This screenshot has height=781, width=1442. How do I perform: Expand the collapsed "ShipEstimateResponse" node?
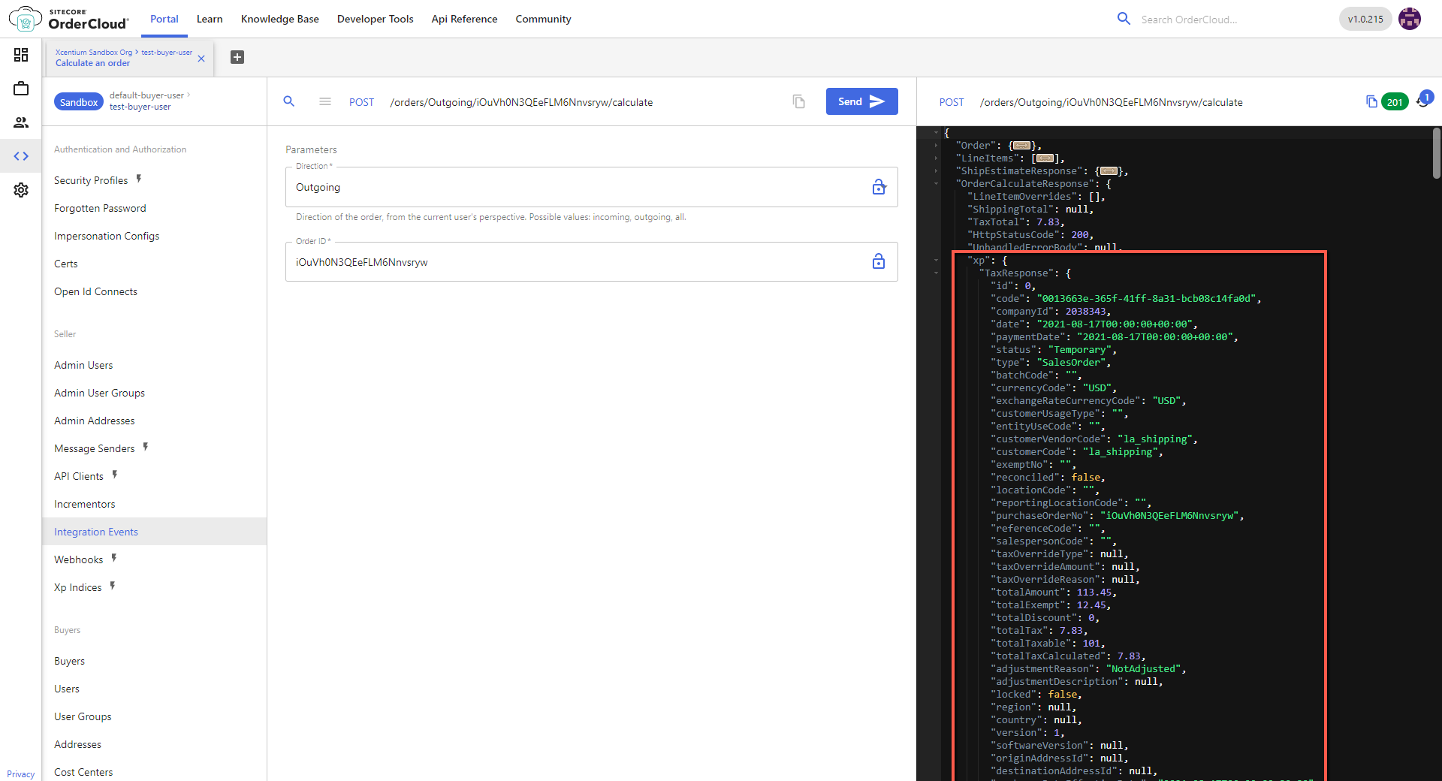tap(937, 171)
